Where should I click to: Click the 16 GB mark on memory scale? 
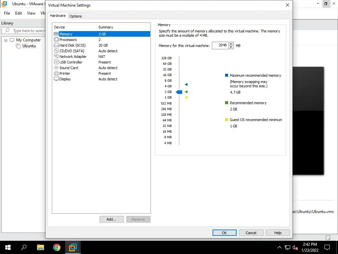(x=167, y=75)
